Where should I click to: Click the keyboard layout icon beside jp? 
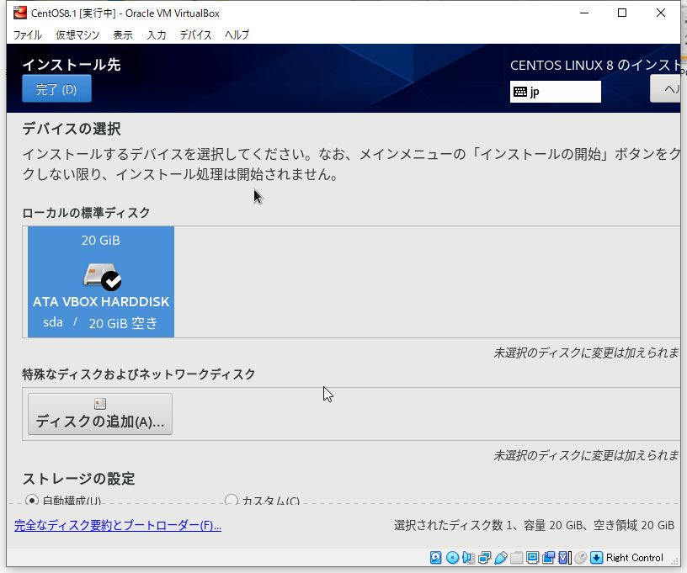point(520,92)
